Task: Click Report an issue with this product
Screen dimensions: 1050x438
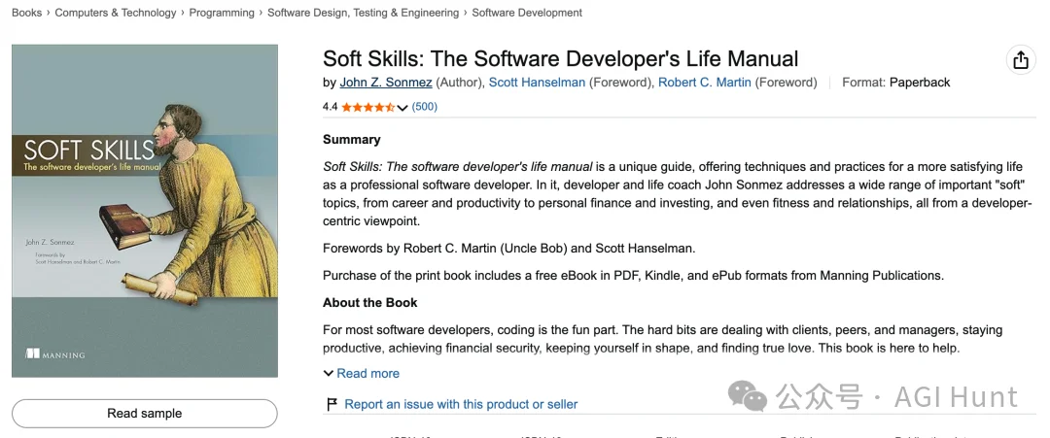Action: point(461,404)
